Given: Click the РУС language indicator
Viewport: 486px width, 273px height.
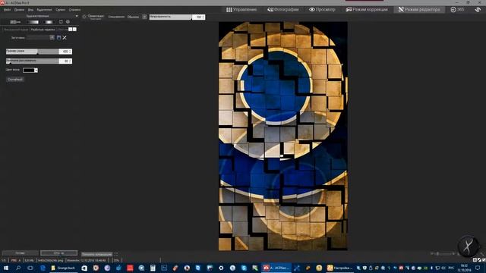Looking at the screenshot, I should pyautogui.click(x=451, y=268).
